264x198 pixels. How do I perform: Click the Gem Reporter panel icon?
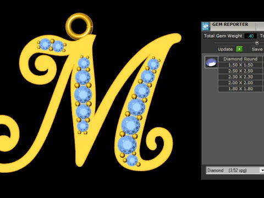[x=206, y=26]
